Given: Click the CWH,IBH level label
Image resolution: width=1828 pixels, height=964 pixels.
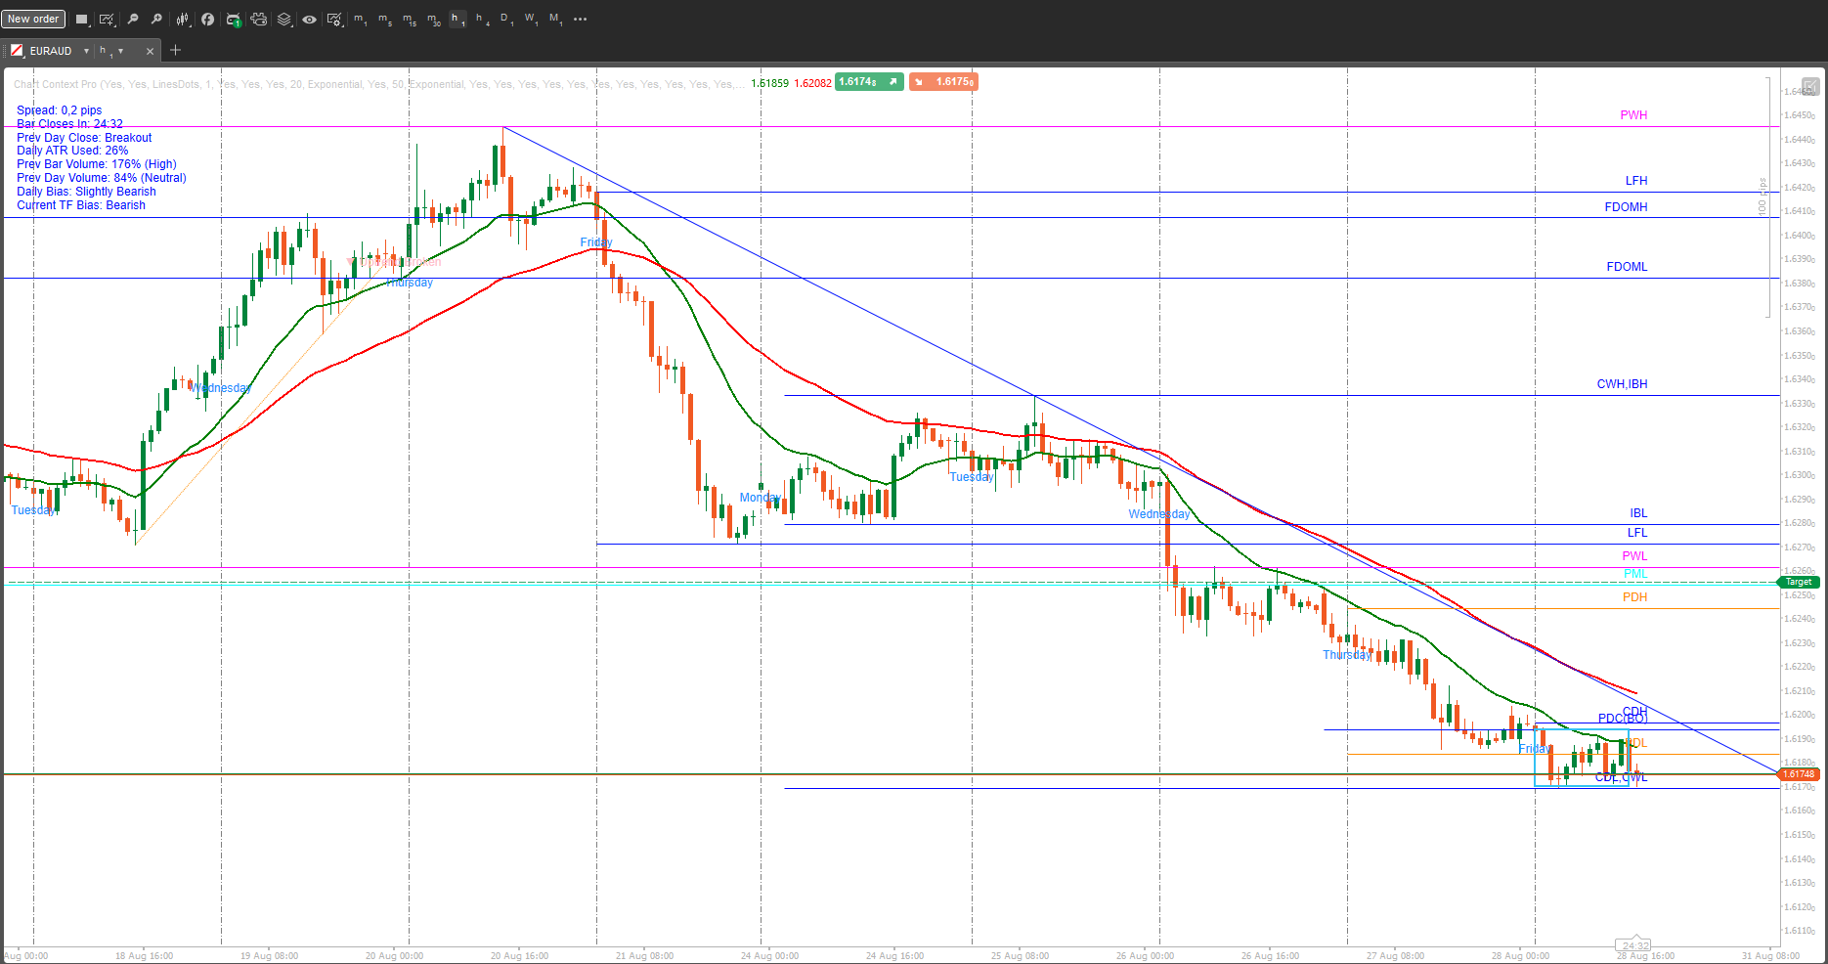Looking at the screenshot, I should coord(1622,384).
